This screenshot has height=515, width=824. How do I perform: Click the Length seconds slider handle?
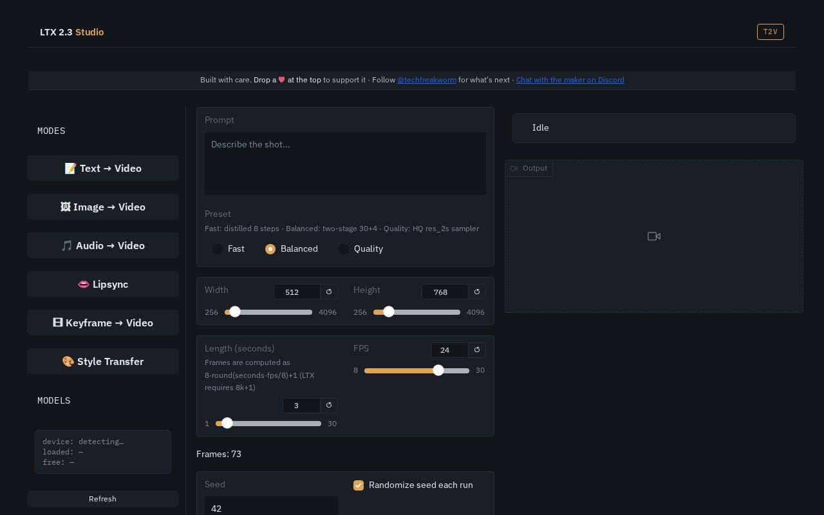point(227,423)
